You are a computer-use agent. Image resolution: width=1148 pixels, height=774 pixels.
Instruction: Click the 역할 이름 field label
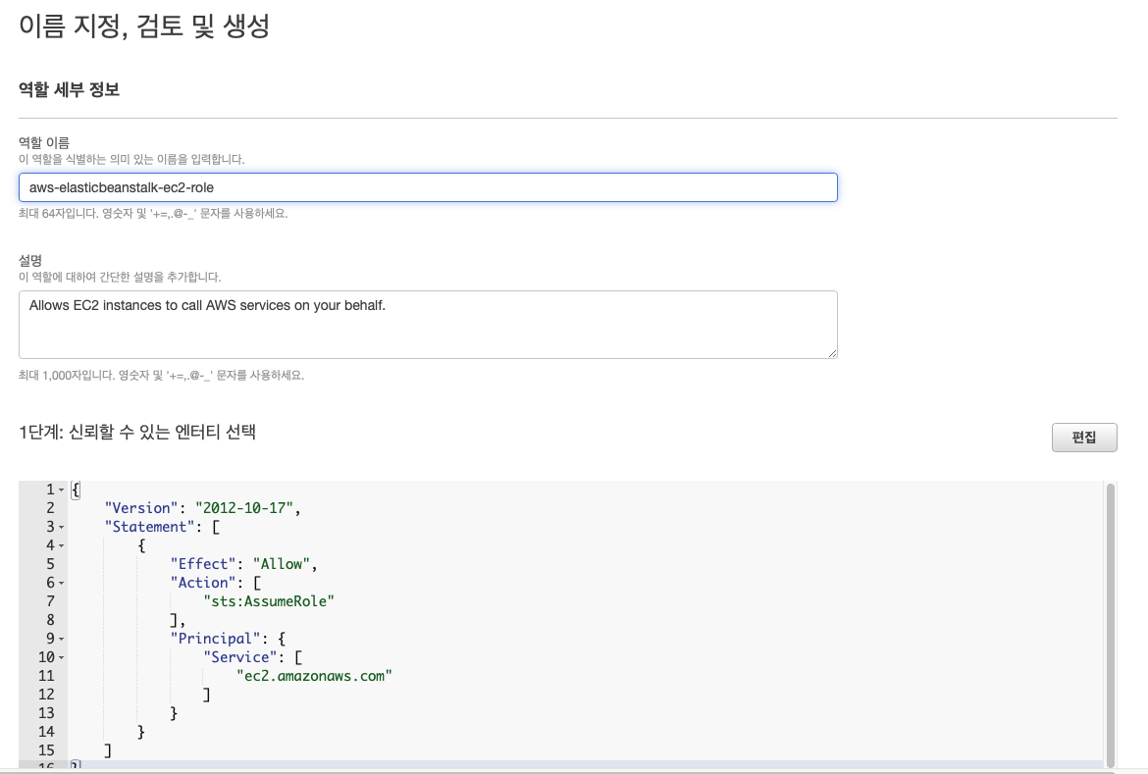[x=44, y=143]
